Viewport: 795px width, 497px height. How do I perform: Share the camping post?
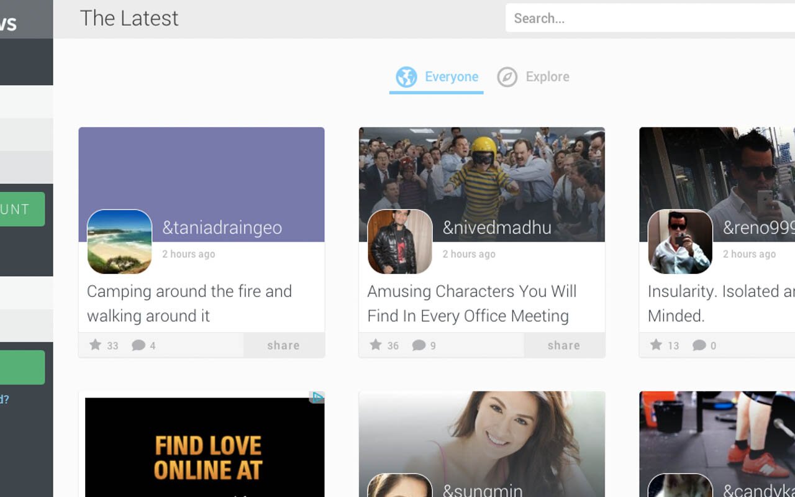(284, 345)
